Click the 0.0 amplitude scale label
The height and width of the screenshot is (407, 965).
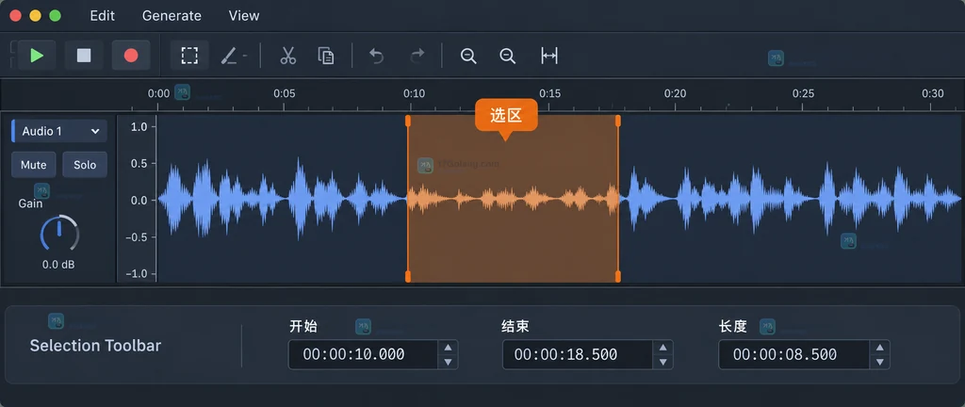point(139,201)
